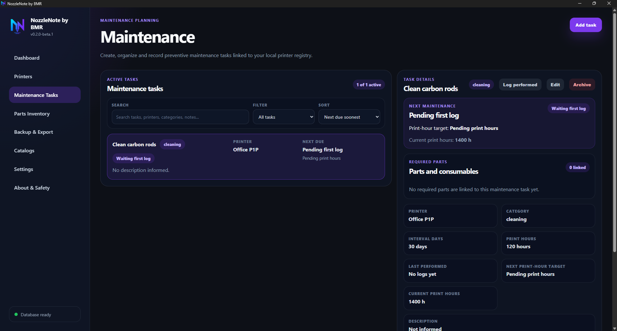
Task: Click the Parts and consumables heading
Action: pyautogui.click(x=443, y=171)
